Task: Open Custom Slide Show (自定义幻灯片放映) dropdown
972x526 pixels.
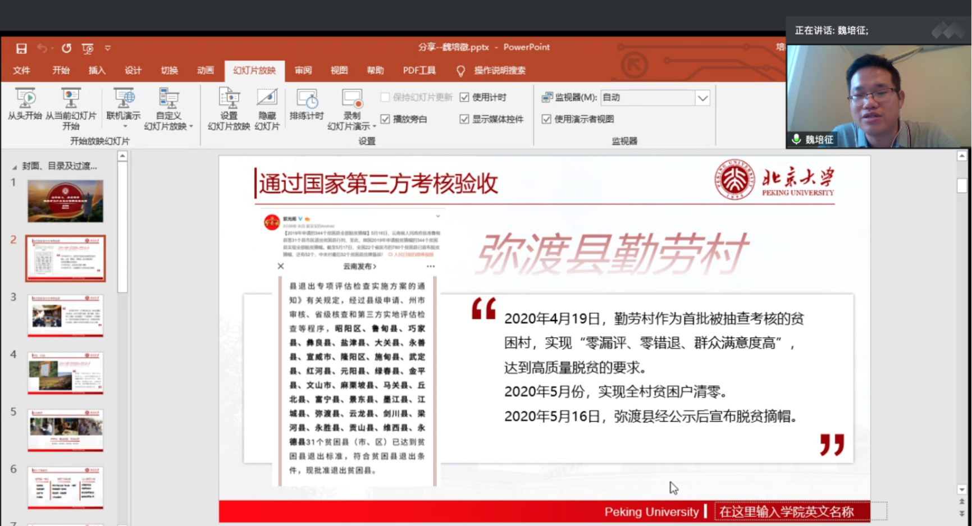Action: click(x=168, y=109)
